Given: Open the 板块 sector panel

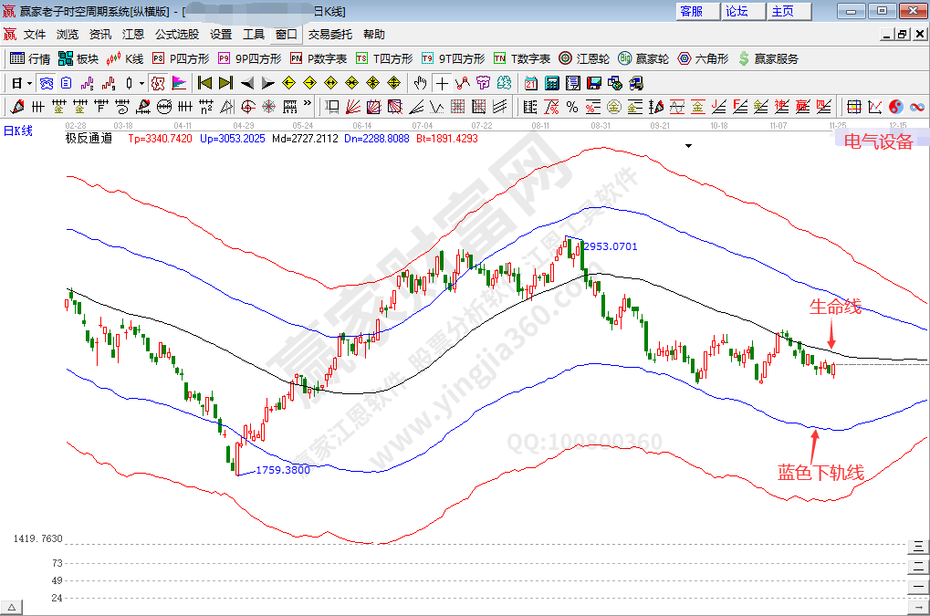Looking at the screenshot, I should (x=78, y=58).
